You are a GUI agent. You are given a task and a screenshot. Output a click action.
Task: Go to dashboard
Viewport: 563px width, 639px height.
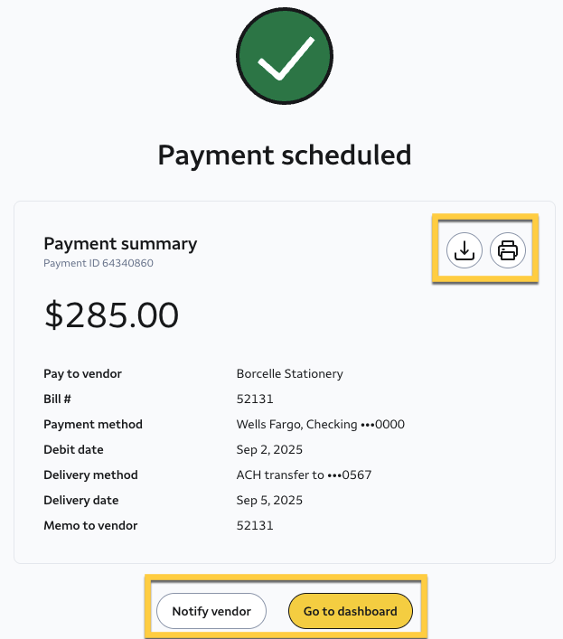pos(350,611)
